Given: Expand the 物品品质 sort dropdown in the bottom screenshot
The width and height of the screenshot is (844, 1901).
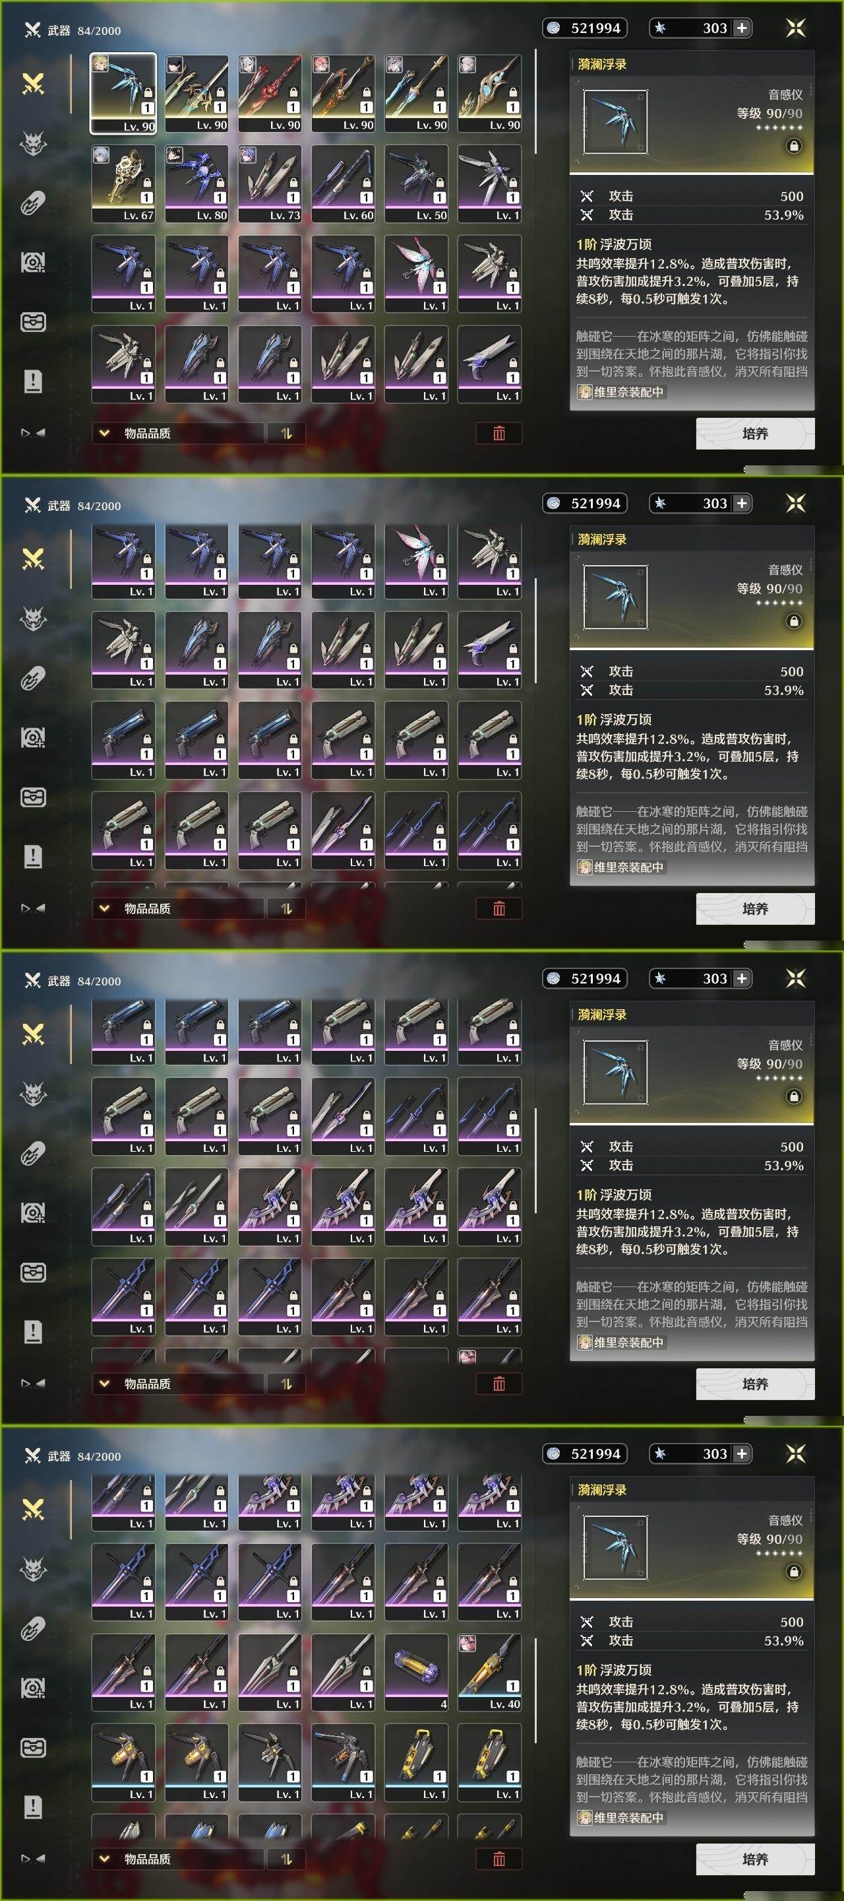Looking at the screenshot, I should (177, 1859).
